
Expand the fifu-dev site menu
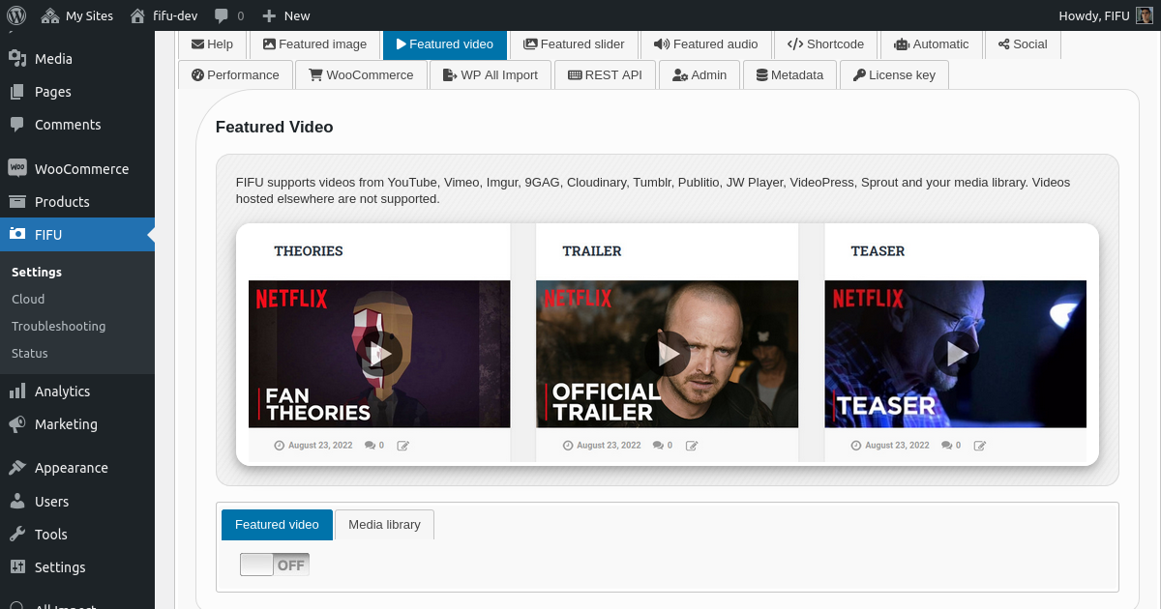tap(164, 15)
